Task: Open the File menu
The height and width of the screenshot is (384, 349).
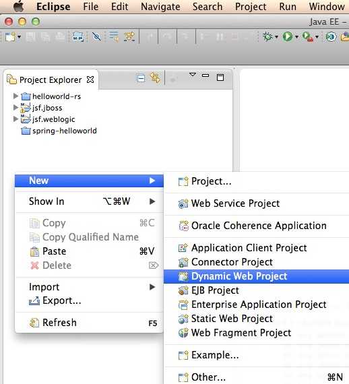Action: pos(90,7)
